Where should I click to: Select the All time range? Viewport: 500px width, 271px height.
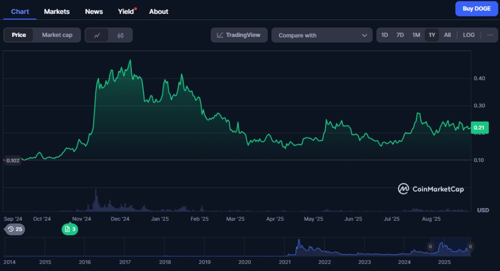click(447, 35)
